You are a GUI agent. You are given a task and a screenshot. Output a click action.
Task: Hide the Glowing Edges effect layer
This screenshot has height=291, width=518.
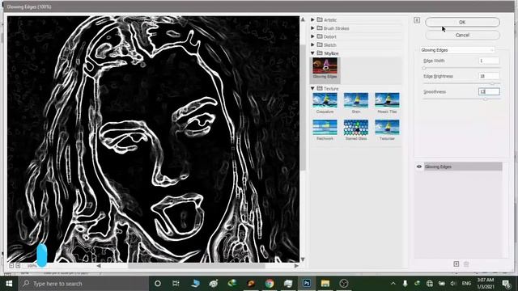[419, 167]
